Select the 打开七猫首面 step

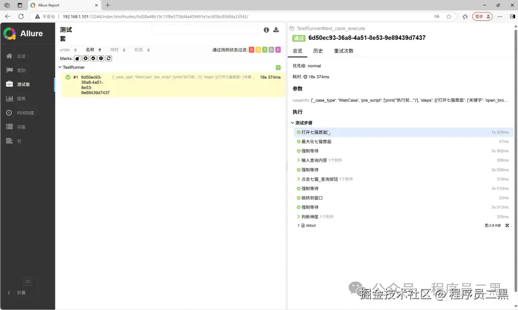click(403, 132)
